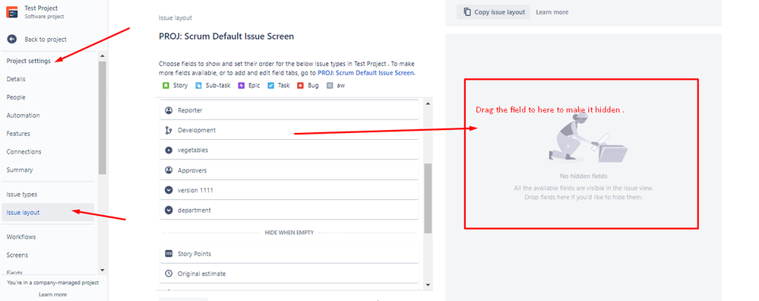The width and height of the screenshot is (759, 301).
Task: Click Learn more under company-managed project note
Action: [x=52, y=294]
